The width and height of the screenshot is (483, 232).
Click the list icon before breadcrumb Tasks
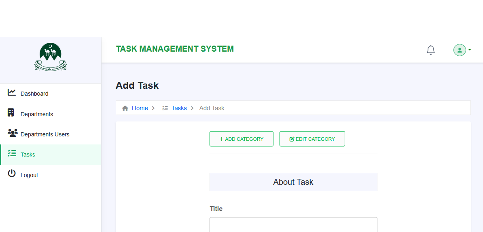165,108
